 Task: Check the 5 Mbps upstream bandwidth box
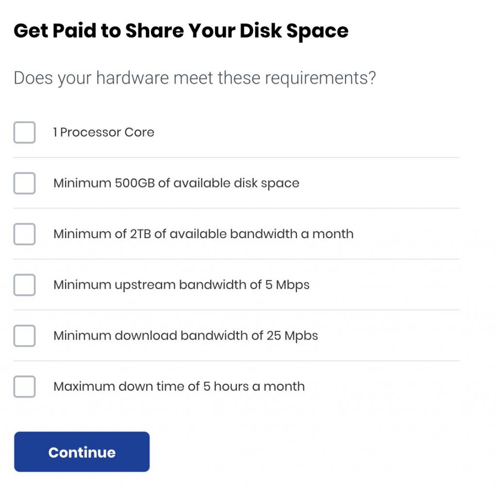tap(24, 285)
